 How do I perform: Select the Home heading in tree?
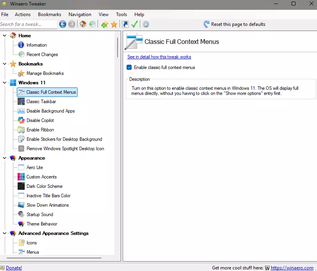25,36
